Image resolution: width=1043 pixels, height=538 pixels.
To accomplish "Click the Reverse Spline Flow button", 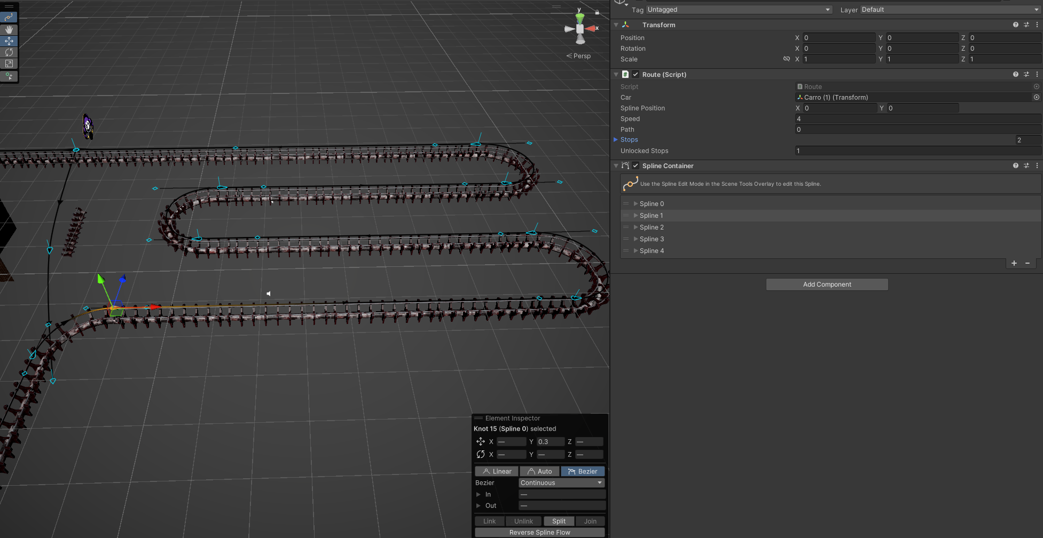I will click(539, 533).
